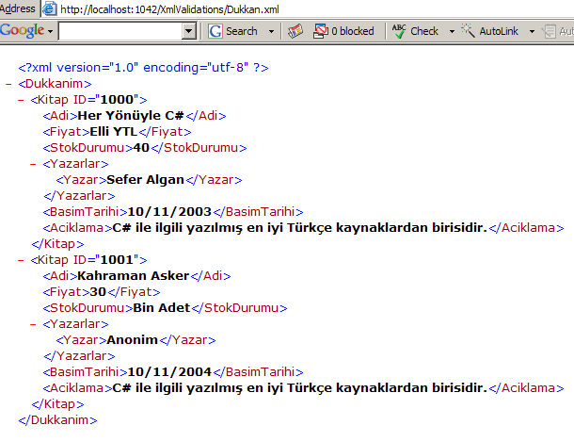Viewport: 574px width, 442px height.
Task: Collapse the Kitap ID="1001" node
Action: point(21,259)
